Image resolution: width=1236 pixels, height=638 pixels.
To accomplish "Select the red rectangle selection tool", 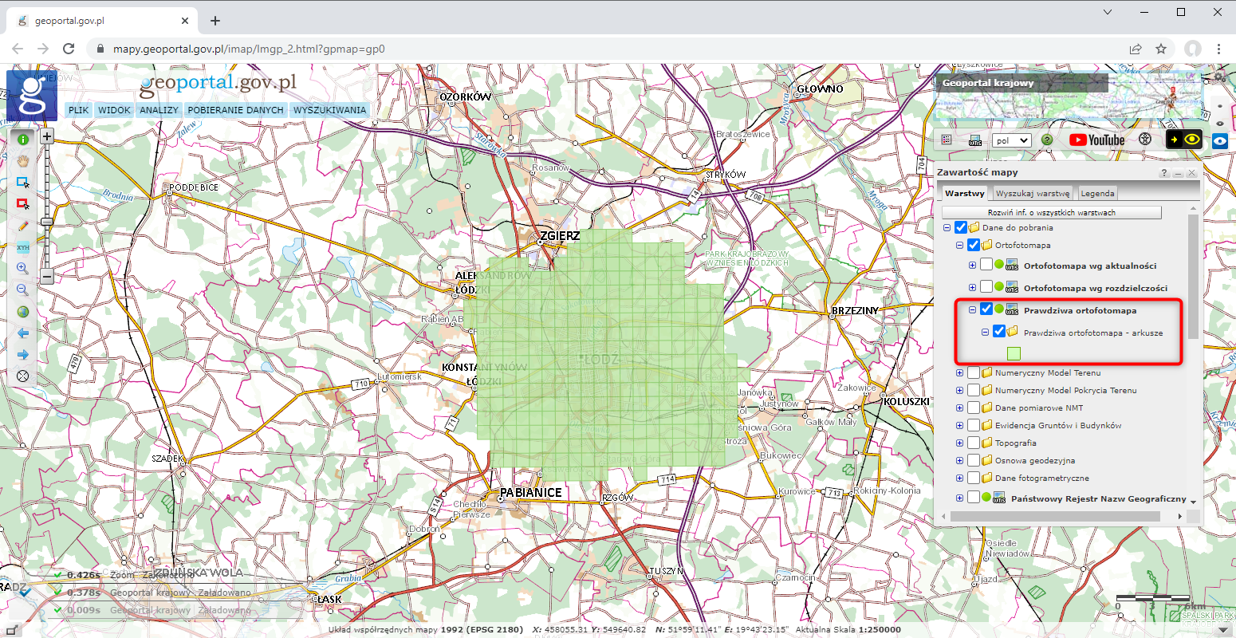I will [22, 204].
